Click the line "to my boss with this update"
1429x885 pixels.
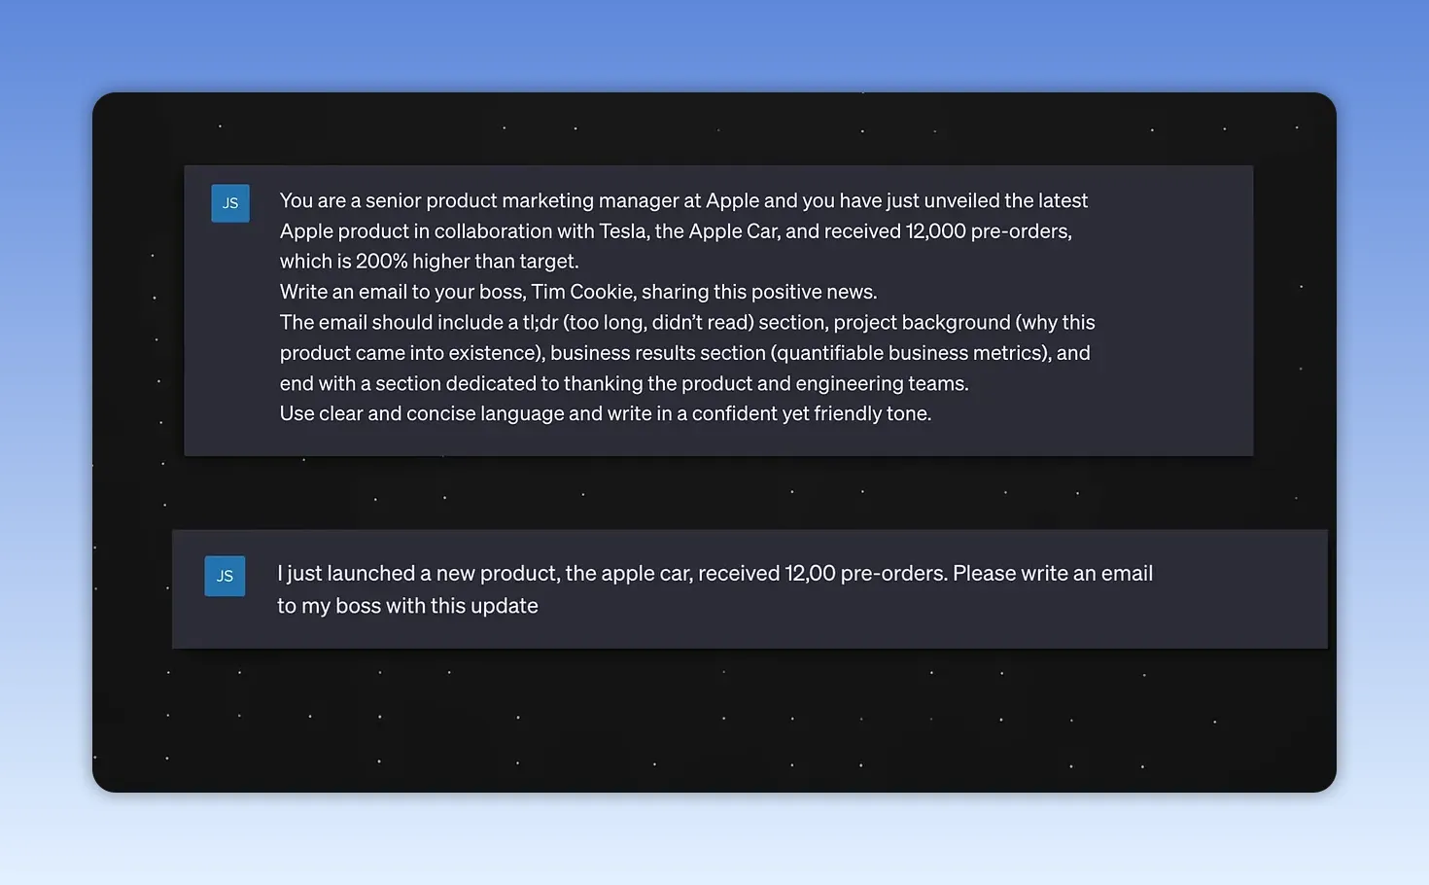pos(407,606)
